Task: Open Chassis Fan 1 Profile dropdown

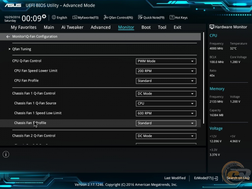Action: pos(166,123)
